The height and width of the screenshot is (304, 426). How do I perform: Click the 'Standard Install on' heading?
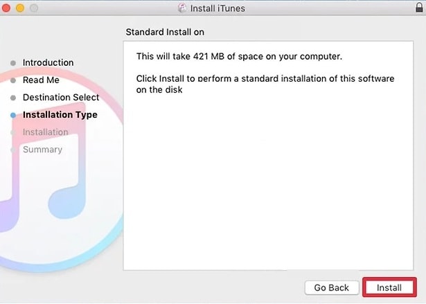coord(165,33)
